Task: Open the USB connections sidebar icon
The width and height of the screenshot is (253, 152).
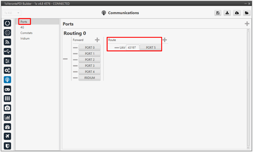Action: click(8, 52)
